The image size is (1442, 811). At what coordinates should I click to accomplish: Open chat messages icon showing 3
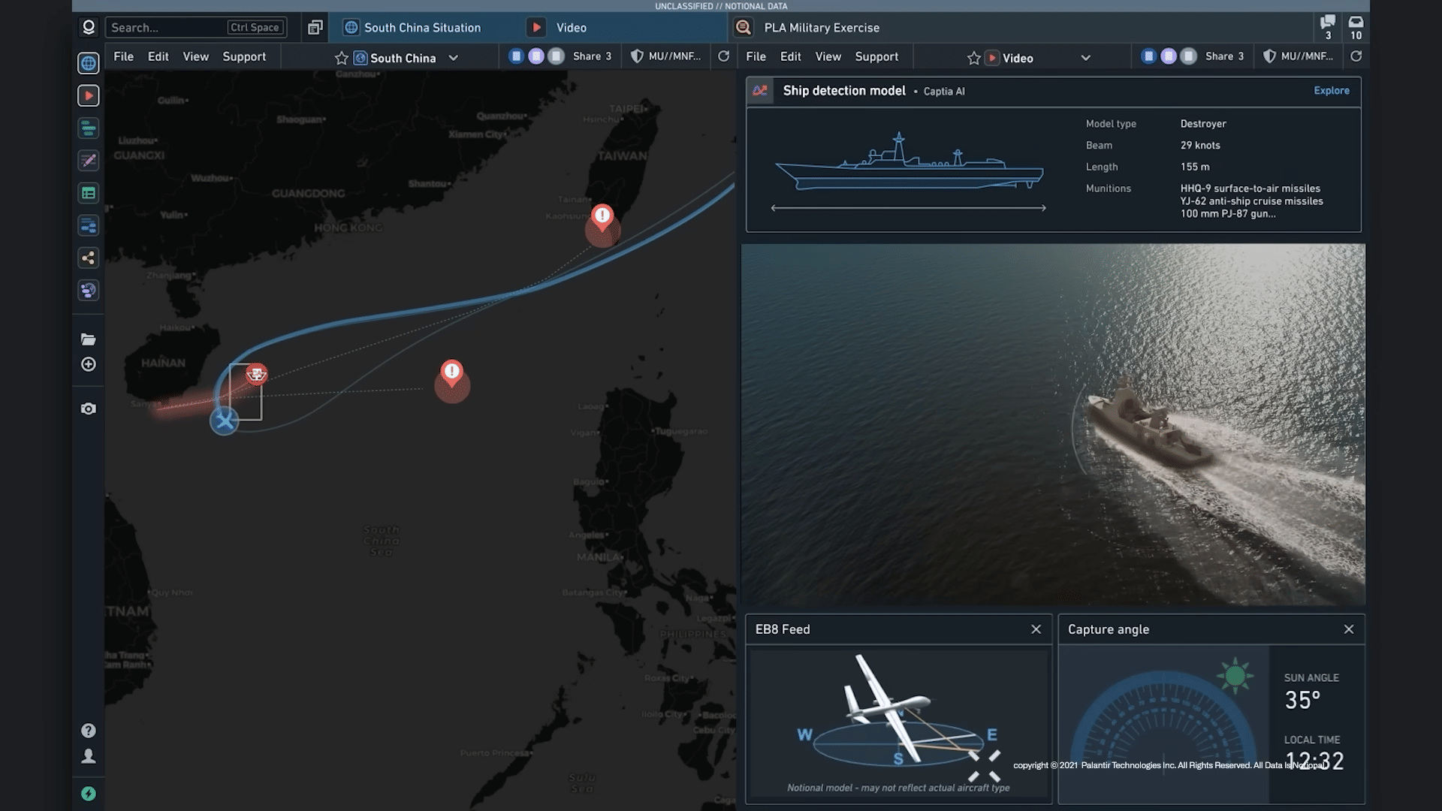[x=1328, y=27]
